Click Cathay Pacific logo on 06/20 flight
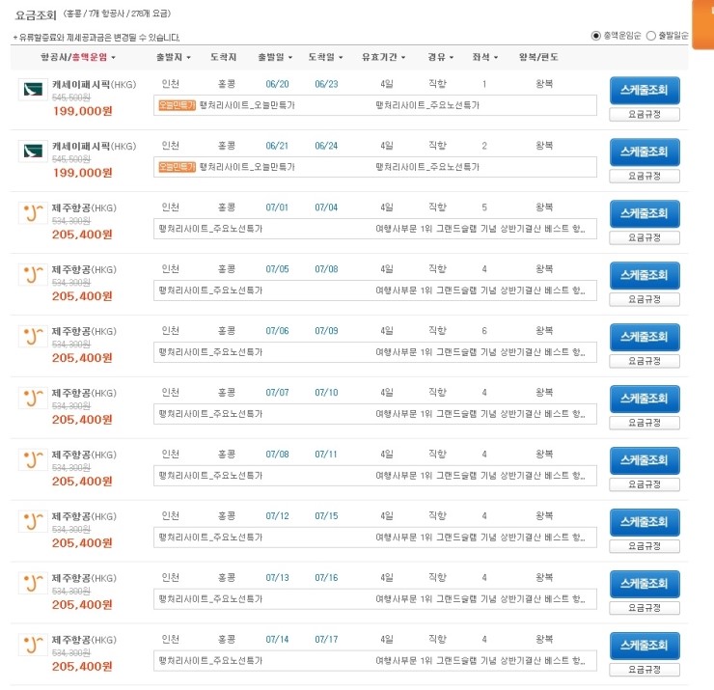 pos(33,90)
